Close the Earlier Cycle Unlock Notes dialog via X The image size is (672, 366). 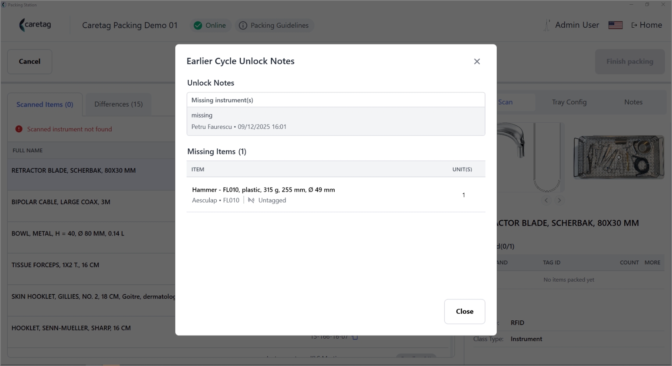pyautogui.click(x=477, y=61)
